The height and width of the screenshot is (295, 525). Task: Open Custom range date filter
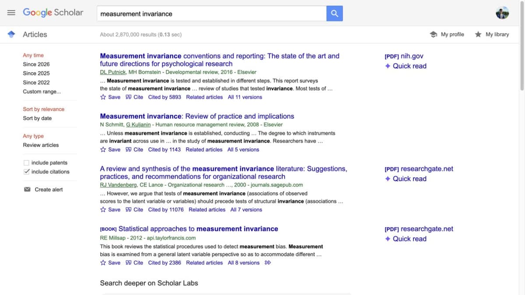pyautogui.click(x=42, y=91)
